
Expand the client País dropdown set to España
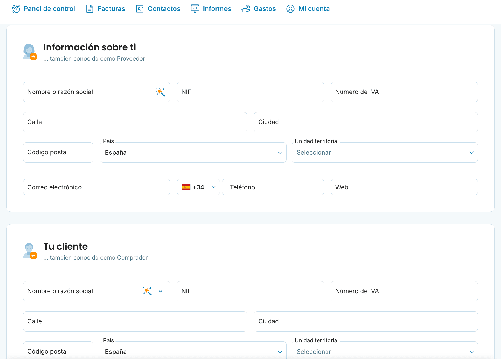click(193, 350)
